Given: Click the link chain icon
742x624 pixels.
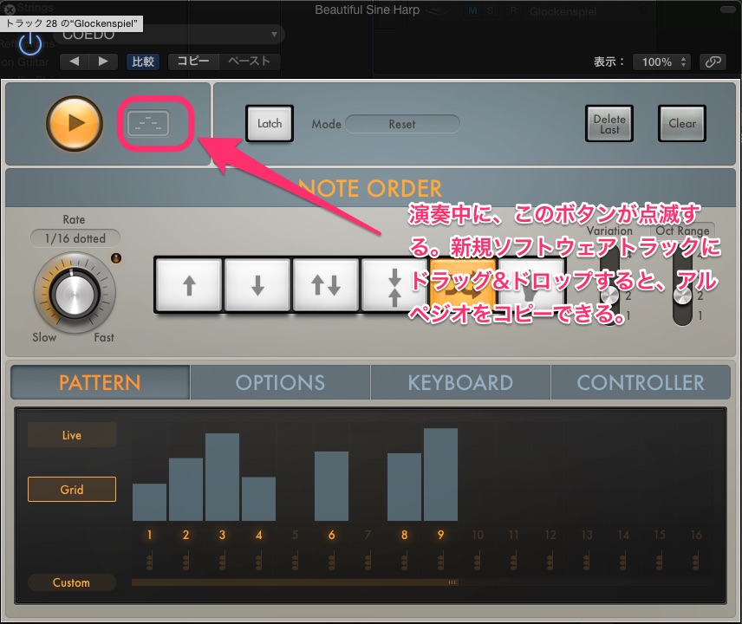Looking at the screenshot, I should click(713, 62).
